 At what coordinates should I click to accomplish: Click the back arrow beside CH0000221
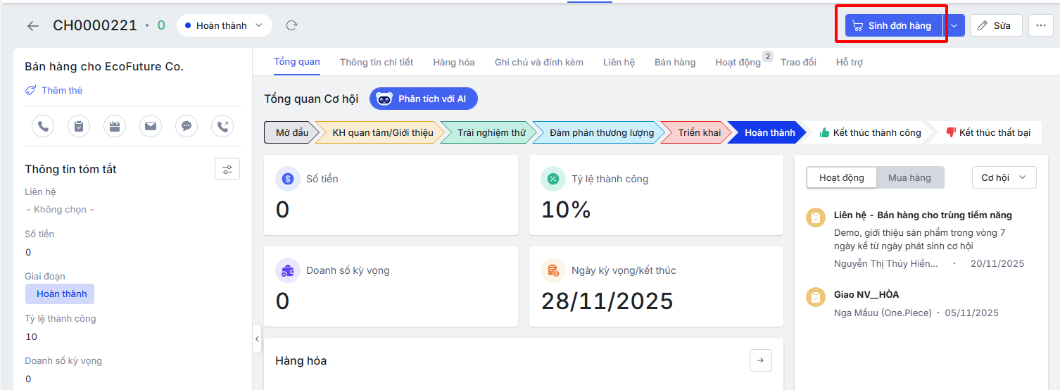pos(32,26)
